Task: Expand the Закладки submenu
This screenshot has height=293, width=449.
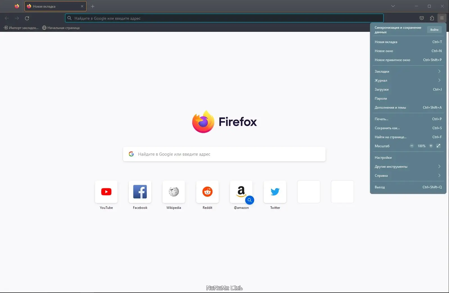Action: pos(408,71)
